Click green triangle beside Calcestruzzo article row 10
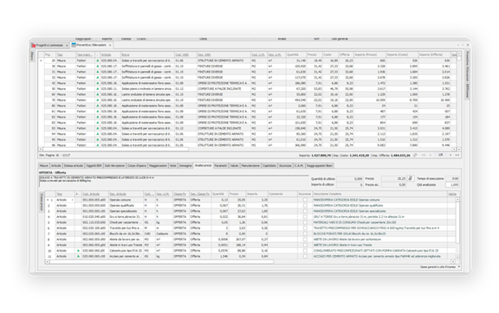499x313 pixels. coord(78,251)
